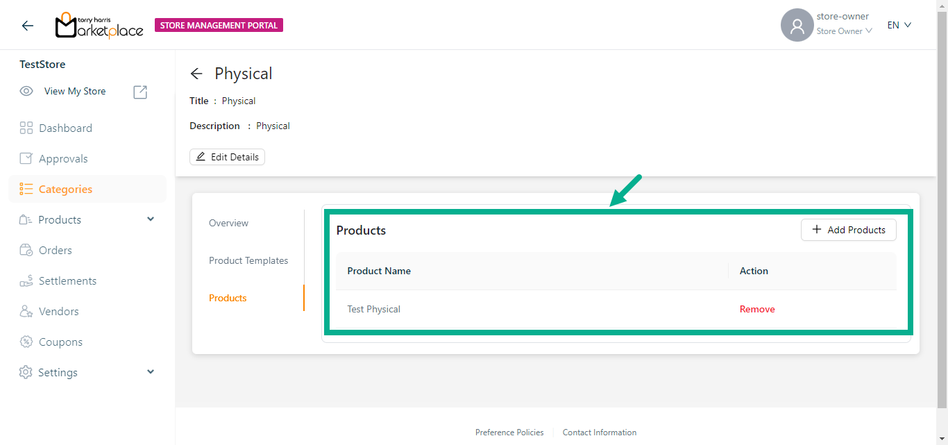This screenshot has height=445, width=948.
Task: Click the Orders icon in sidebar
Action: pyautogui.click(x=26, y=250)
